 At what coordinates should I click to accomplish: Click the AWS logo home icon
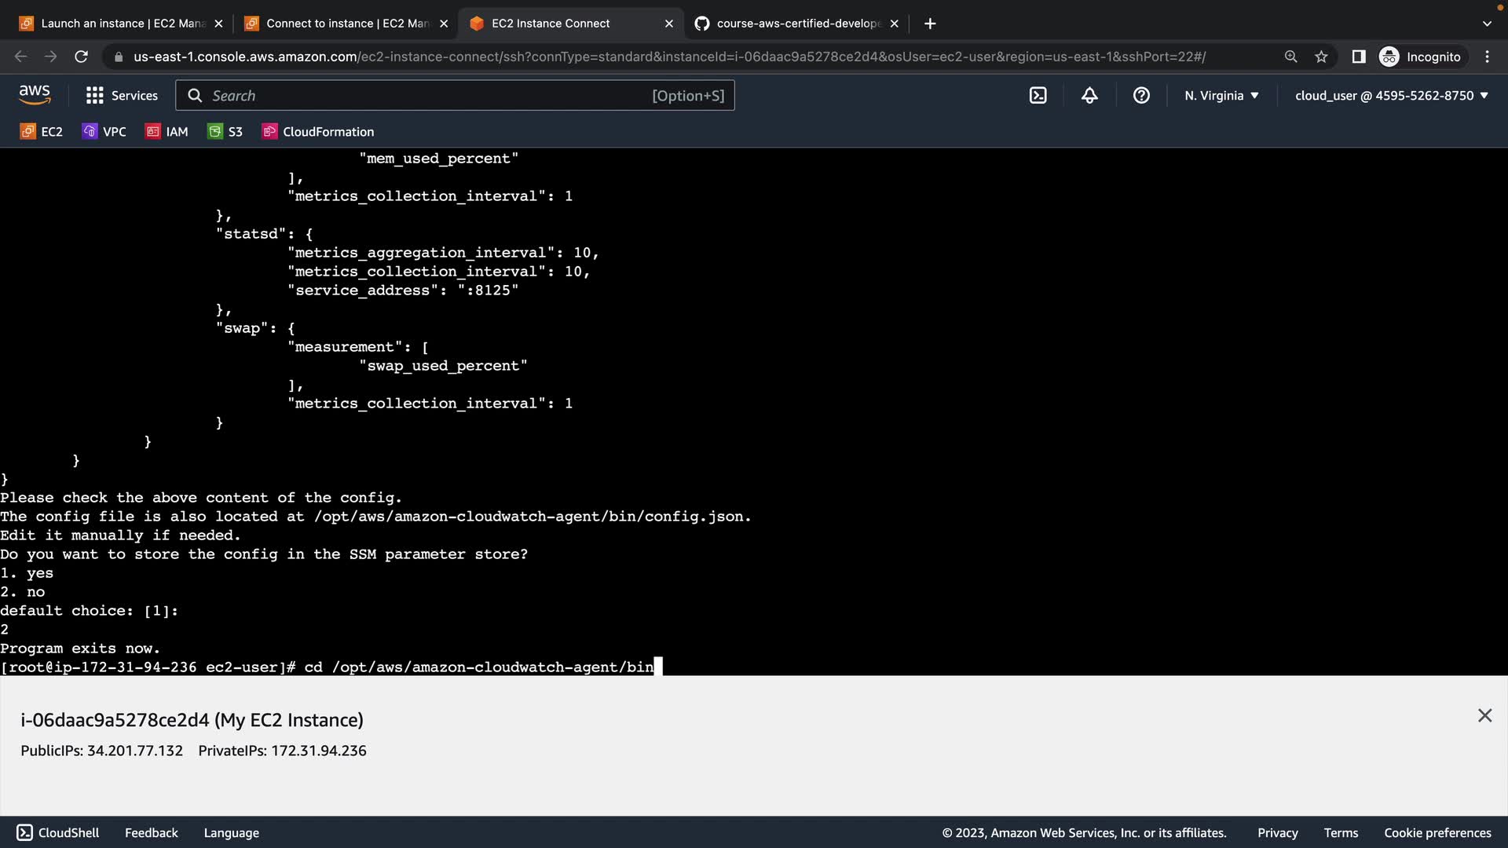pyautogui.click(x=35, y=95)
